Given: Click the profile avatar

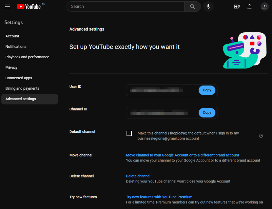Looking at the screenshot, I should pos(265,6).
